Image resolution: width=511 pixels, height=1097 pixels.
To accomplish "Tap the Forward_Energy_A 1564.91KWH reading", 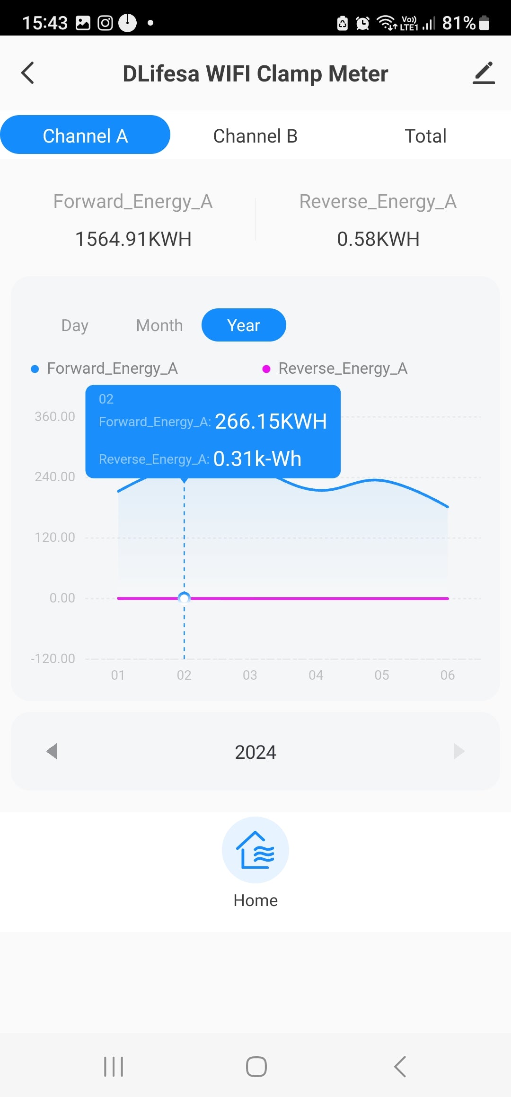I will point(133,239).
